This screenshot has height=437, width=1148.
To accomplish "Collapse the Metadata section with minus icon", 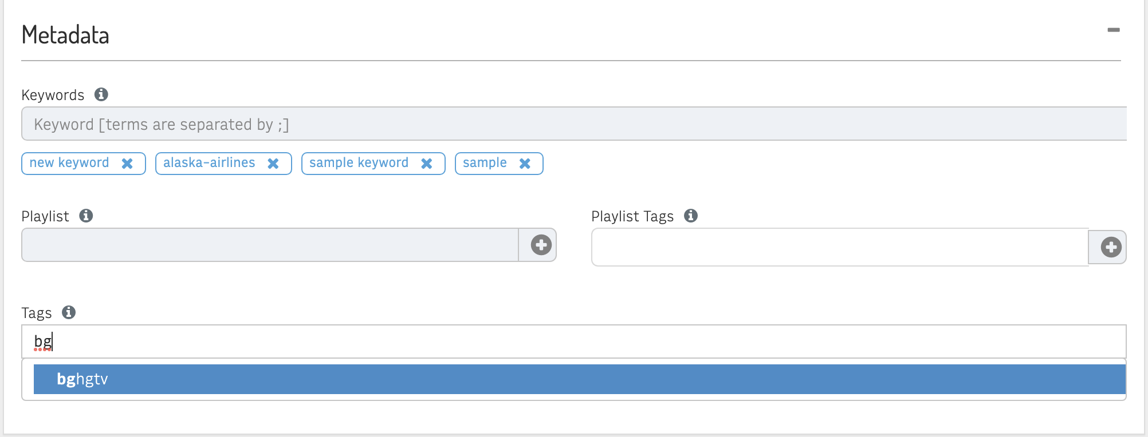I will (1113, 30).
